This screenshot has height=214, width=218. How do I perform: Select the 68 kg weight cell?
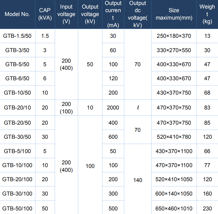tap(207, 93)
